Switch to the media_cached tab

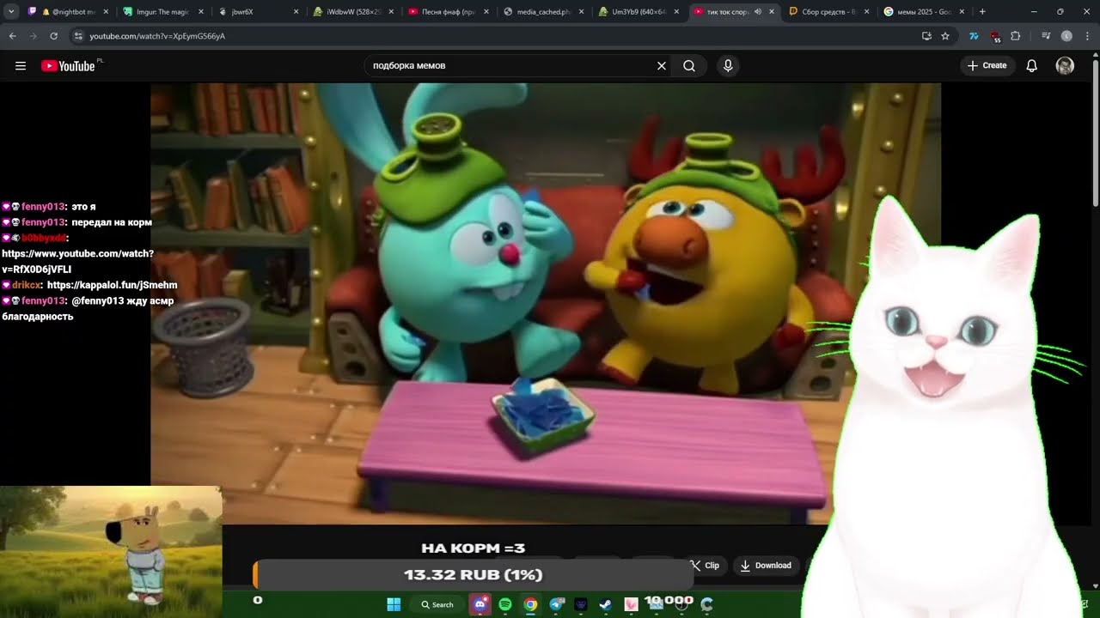(543, 12)
